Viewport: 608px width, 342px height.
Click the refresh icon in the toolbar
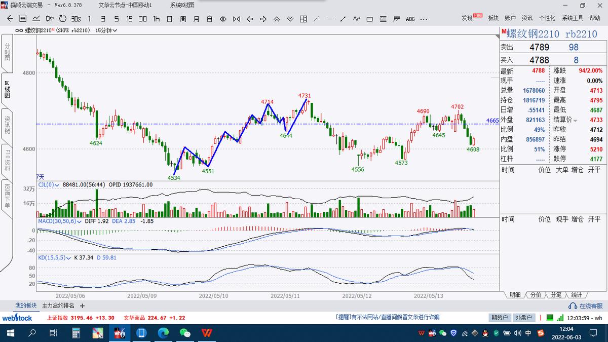(x=63, y=19)
